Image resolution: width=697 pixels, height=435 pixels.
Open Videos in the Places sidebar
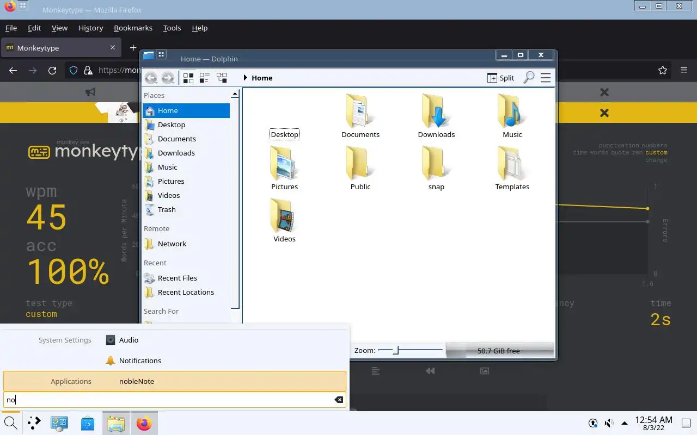click(186, 195)
